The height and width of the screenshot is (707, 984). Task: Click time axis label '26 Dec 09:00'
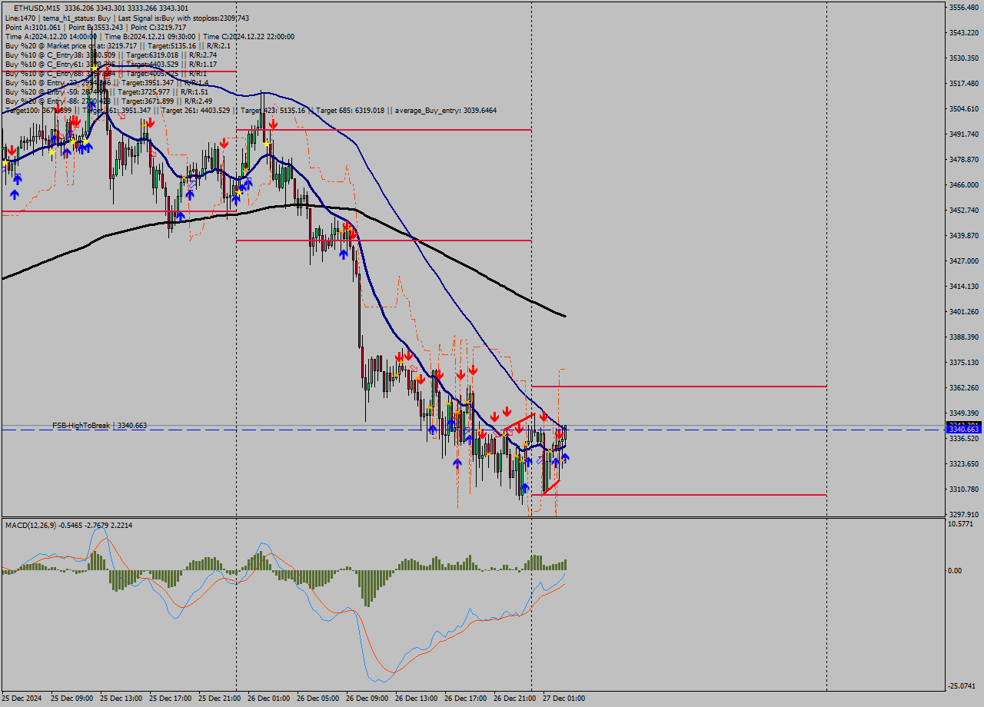point(367,699)
